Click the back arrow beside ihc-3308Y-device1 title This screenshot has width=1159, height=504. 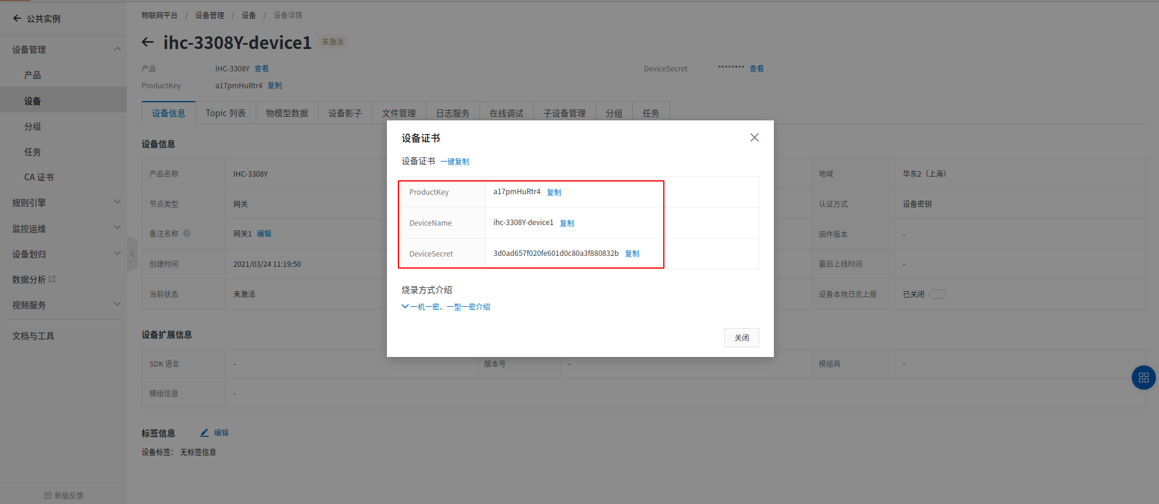148,42
